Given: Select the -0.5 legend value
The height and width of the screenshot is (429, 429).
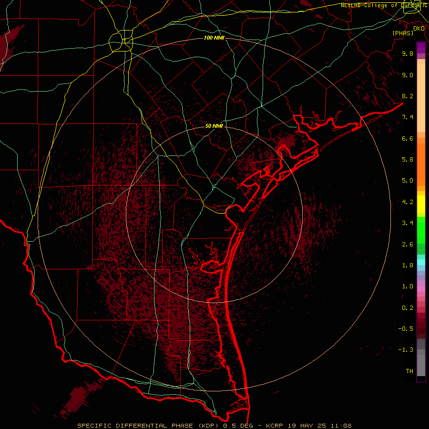Looking at the screenshot, I should coord(406,329).
